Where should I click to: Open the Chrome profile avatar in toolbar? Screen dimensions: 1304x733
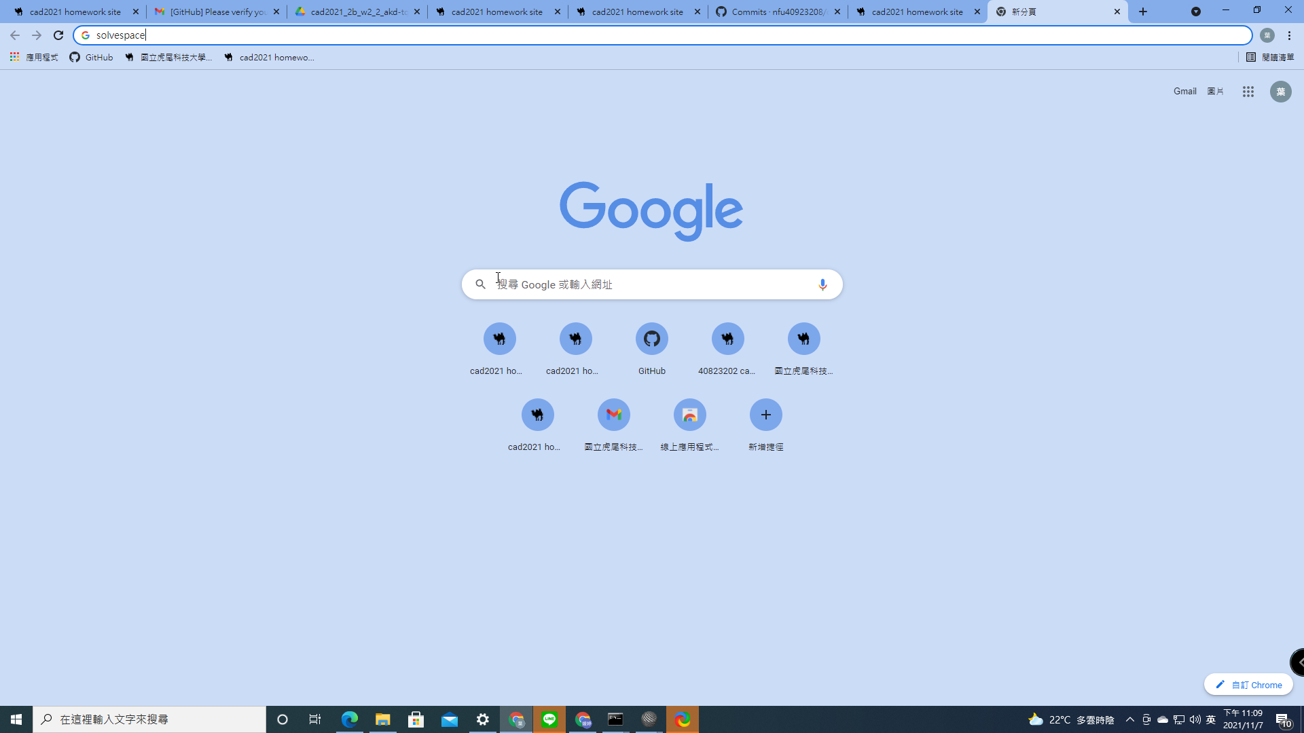point(1267,35)
